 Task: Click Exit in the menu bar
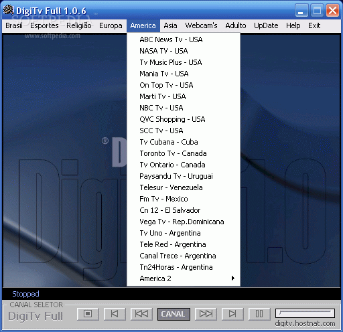point(314,25)
